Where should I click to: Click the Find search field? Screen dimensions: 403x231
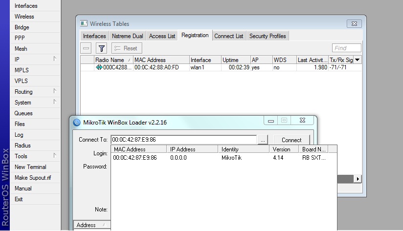pos(346,48)
